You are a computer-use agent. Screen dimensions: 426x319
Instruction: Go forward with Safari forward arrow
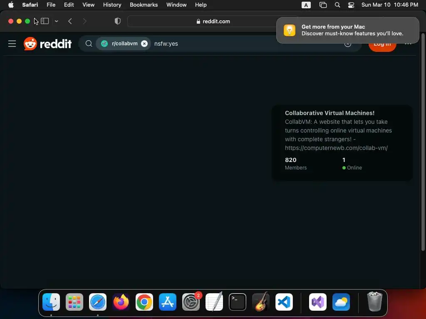[x=84, y=21]
